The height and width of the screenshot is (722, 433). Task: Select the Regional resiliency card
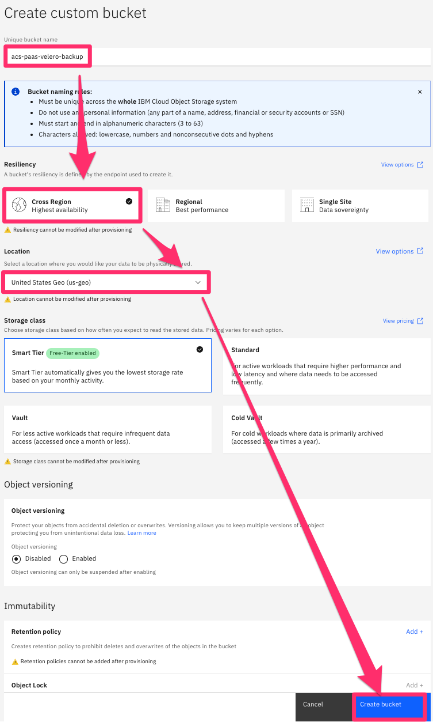point(216,206)
